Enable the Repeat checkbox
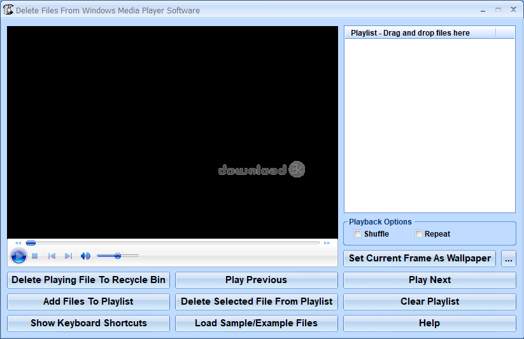Image resolution: width=524 pixels, height=339 pixels. (418, 234)
